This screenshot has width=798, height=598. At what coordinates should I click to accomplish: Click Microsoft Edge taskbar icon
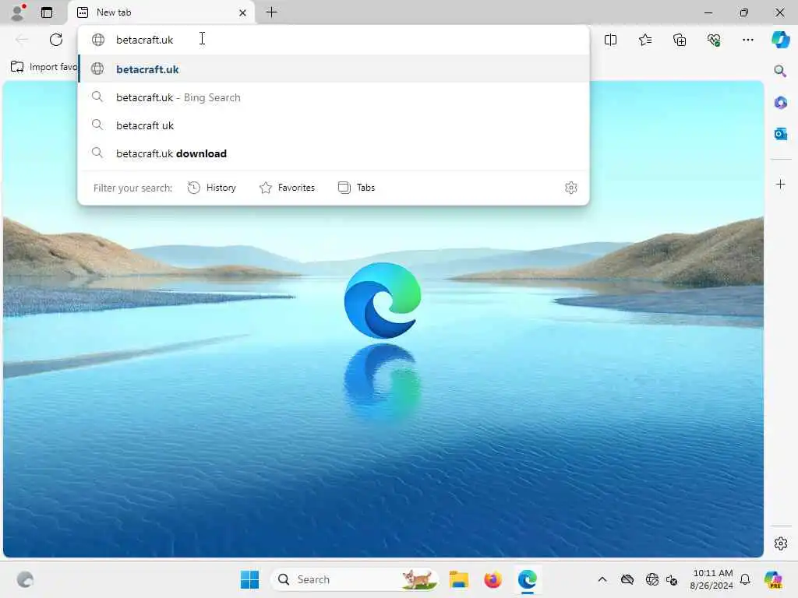click(x=528, y=579)
